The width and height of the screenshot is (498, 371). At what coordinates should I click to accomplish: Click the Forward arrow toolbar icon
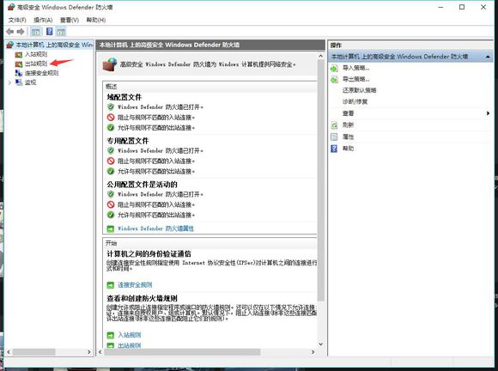pos(21,32)
